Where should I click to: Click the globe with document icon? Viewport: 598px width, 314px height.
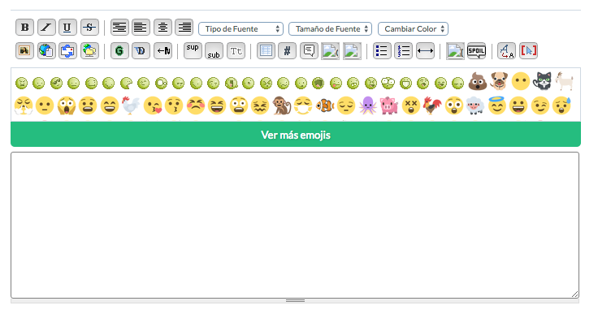tap(46, 50)
